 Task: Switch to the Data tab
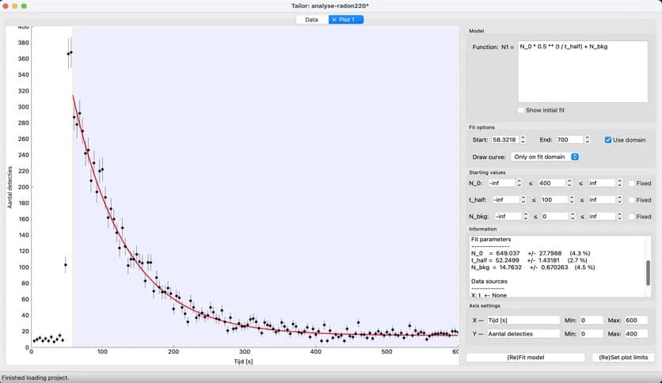pos(311,20)
